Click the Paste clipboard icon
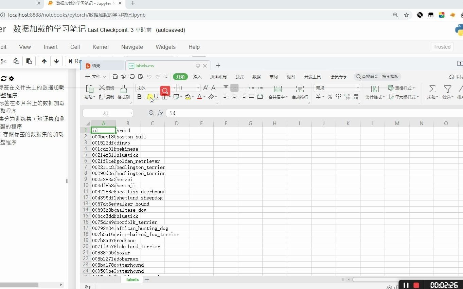The image size is (463, 289). click(89, 89)
